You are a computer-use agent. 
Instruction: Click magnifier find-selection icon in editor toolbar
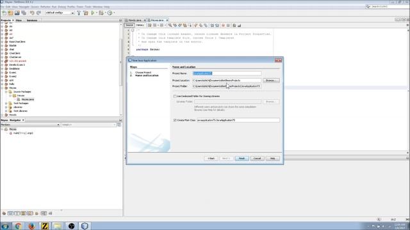pos(170,26)
